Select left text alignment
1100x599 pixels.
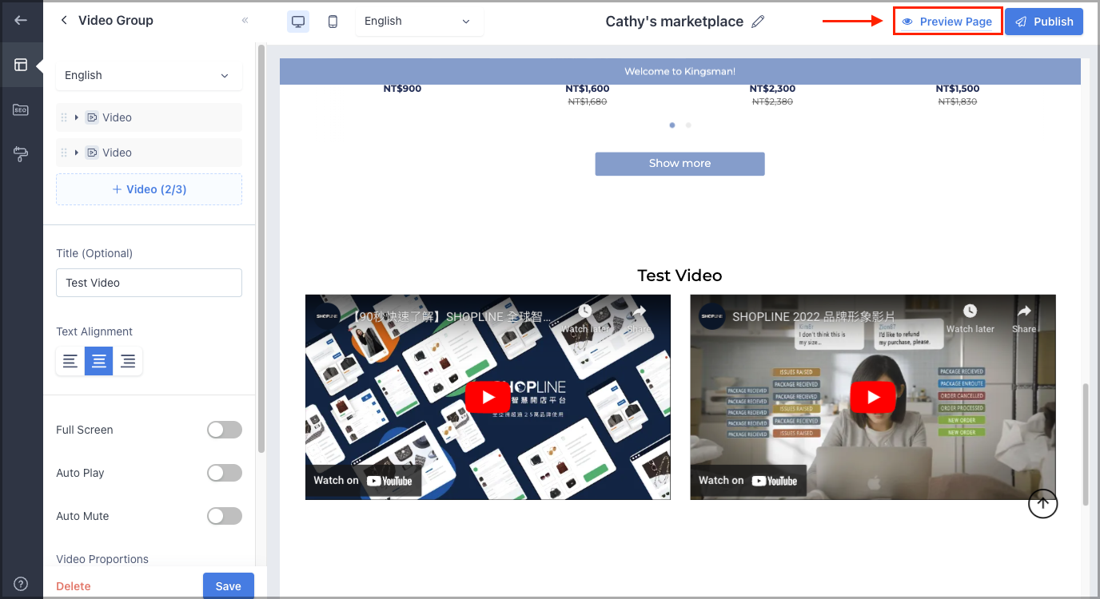[70, 361]
